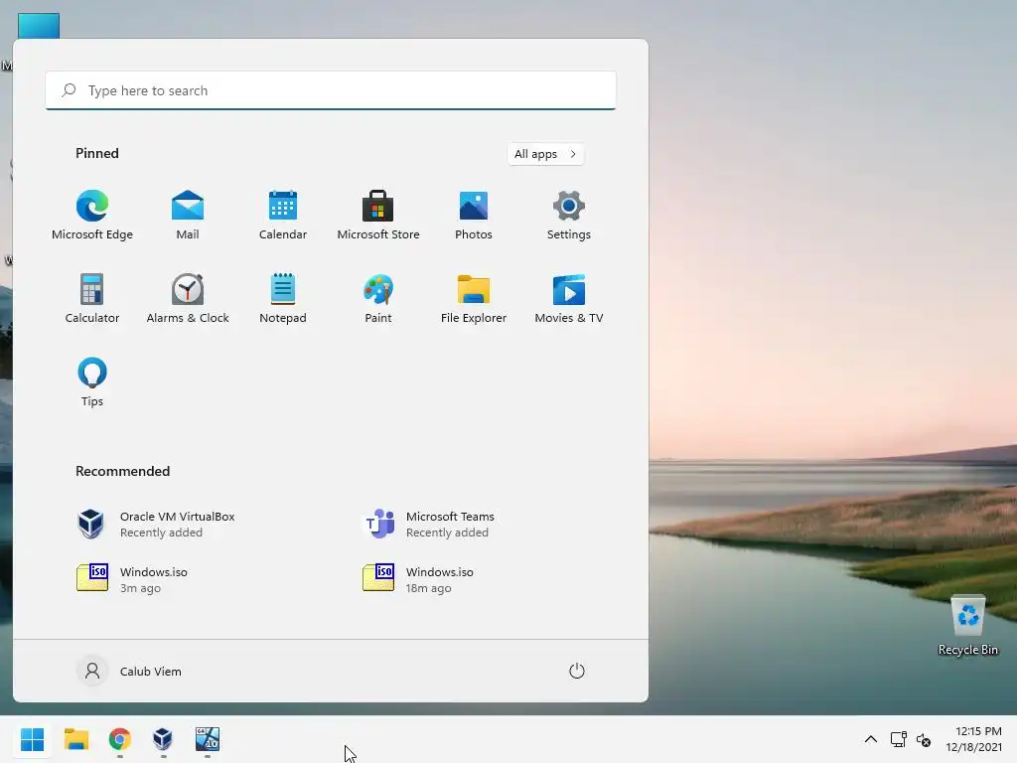
Task: Open File Explorer from the taskbar
Action: (76, 739)
